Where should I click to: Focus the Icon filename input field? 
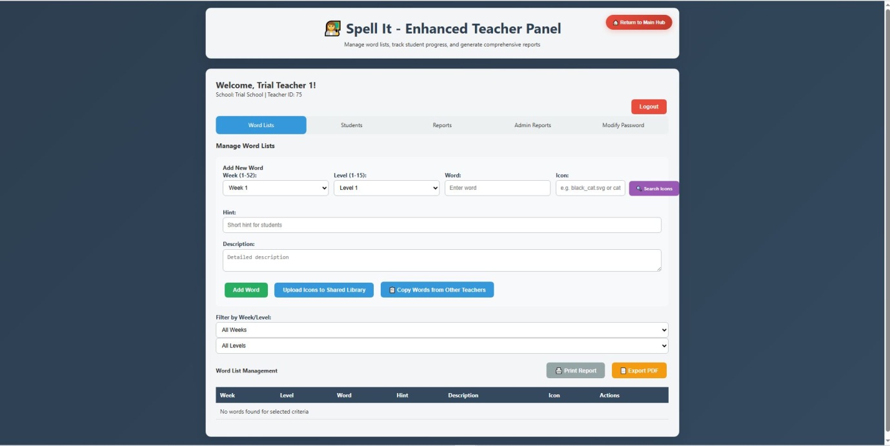pyautogui.click(x=590, y=188)
